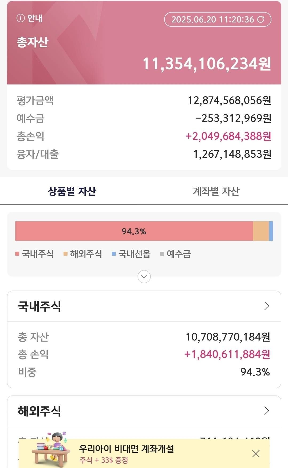
Task: Expand the asset chart details chevron
Action: tap(144, 277)
